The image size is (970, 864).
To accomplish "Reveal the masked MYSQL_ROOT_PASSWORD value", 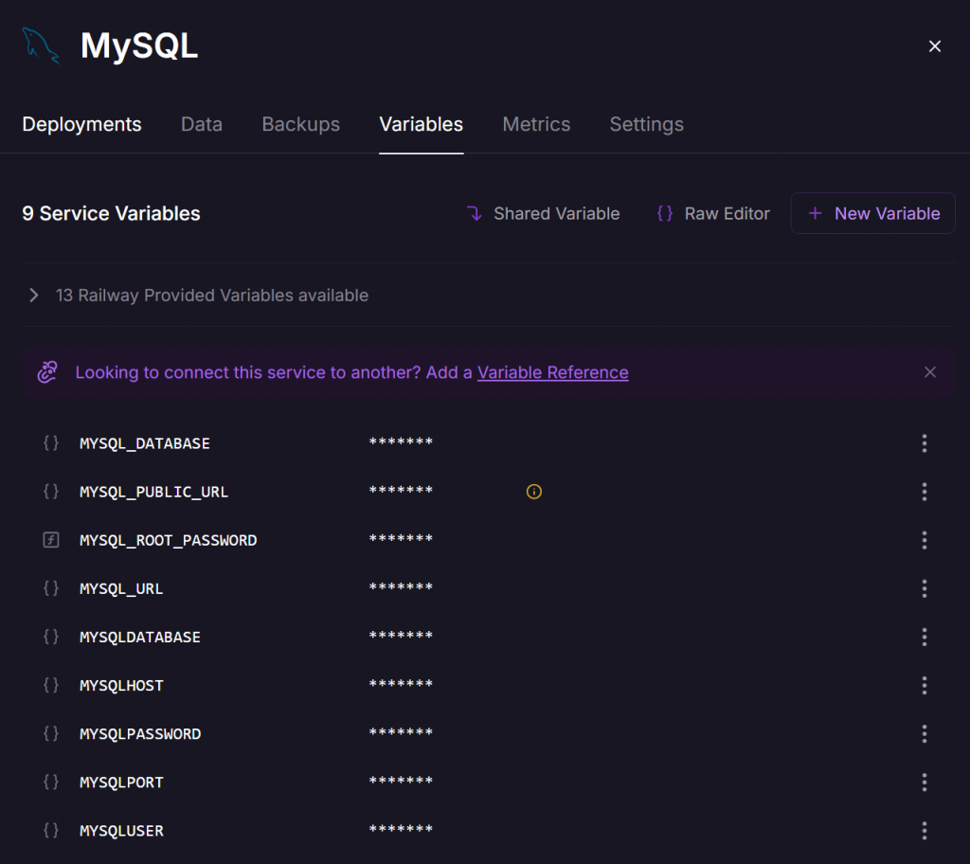I will tap(401, 538).
